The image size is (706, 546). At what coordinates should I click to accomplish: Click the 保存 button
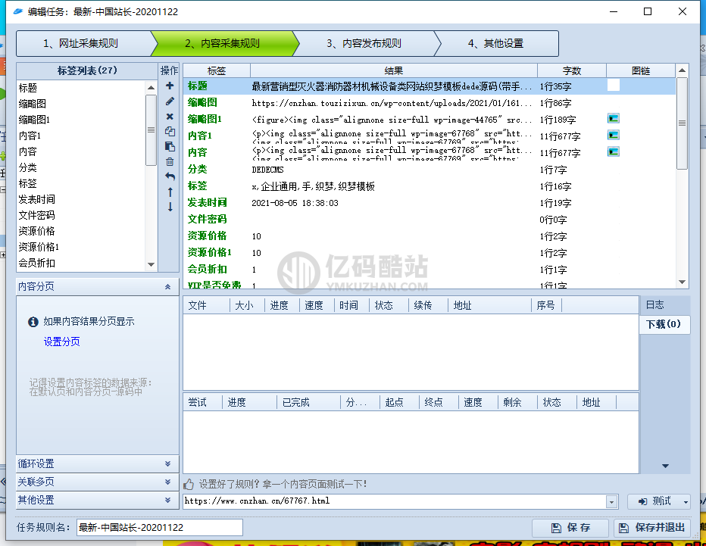(x=570, y=528)
